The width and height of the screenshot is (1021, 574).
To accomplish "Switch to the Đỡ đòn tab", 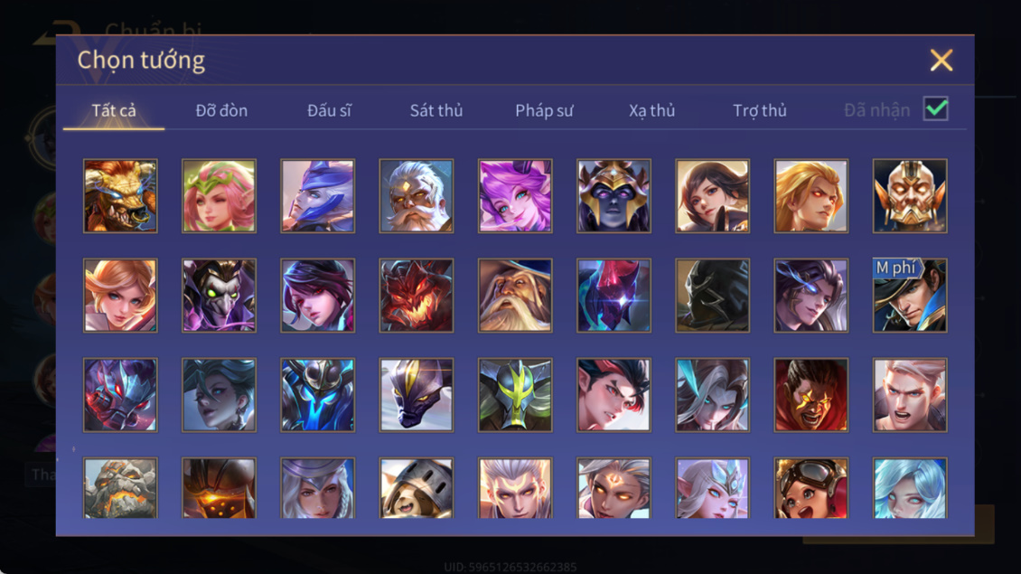I will tap(221, 110).
